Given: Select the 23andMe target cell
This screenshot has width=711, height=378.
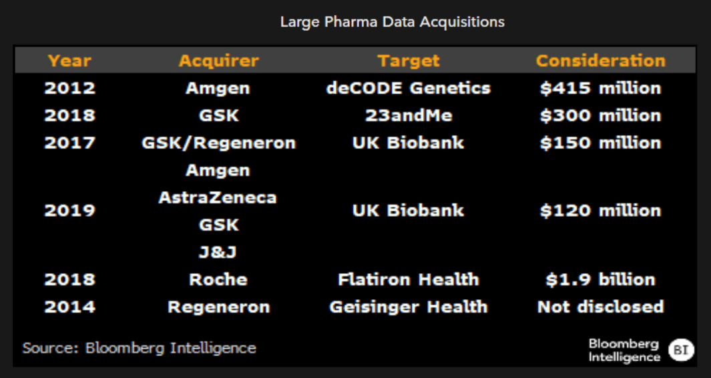Looking at the screenshot, I should pos(409,115).
